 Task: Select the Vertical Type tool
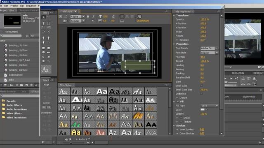tap(49, 23)
